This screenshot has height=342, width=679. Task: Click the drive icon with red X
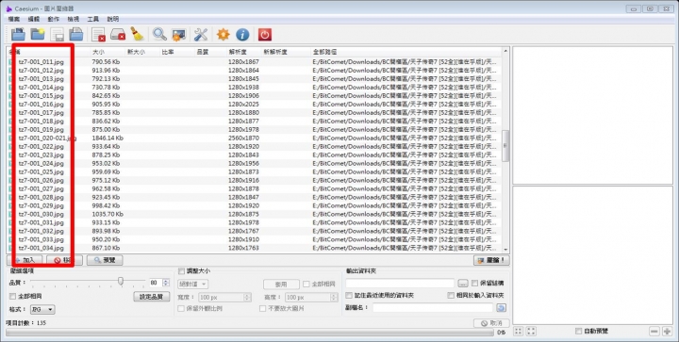tap(118, 34)
